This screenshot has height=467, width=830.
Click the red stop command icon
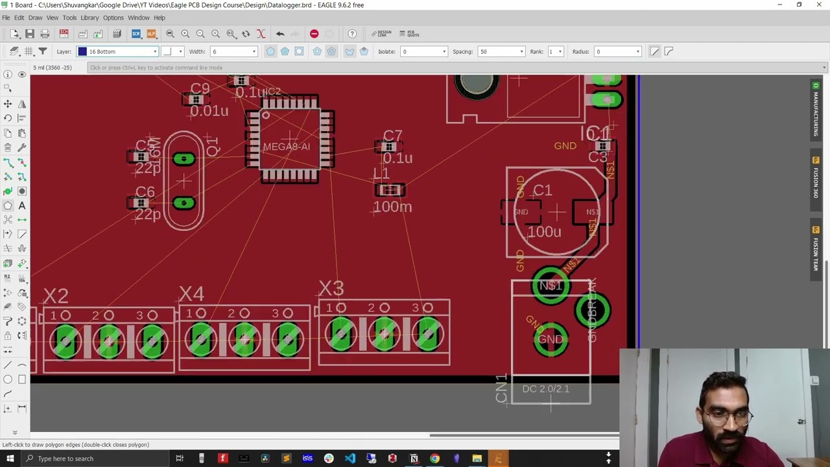coord(314,34)
